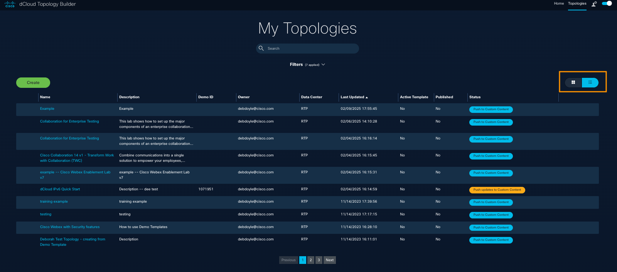Click the 02/04/2025 16:14:59 timestamp
617x272 pixels.
(359, 189)
